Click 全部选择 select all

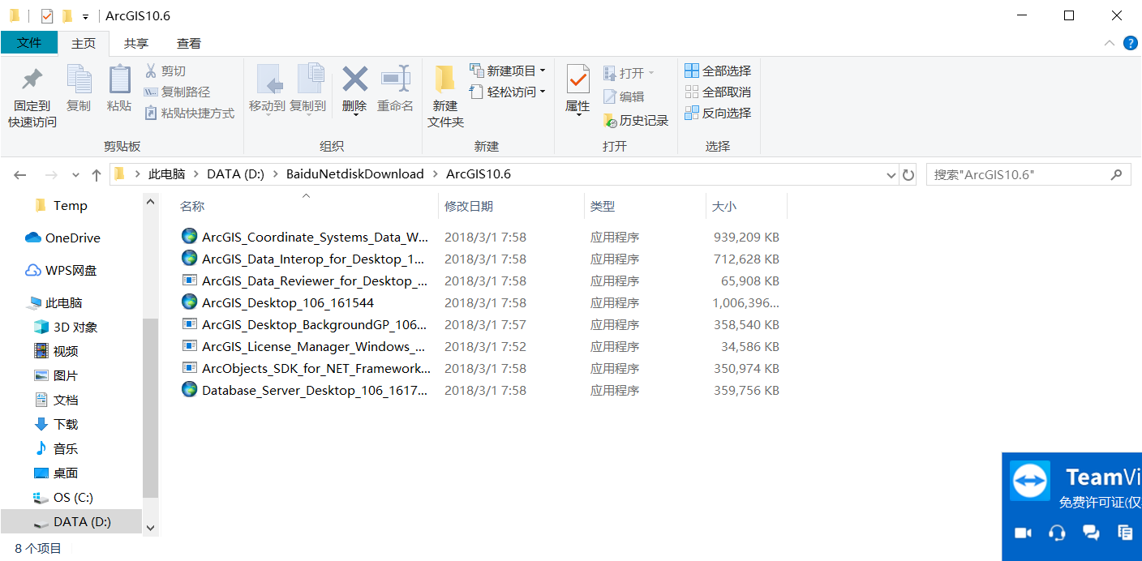tap(718, 71)
